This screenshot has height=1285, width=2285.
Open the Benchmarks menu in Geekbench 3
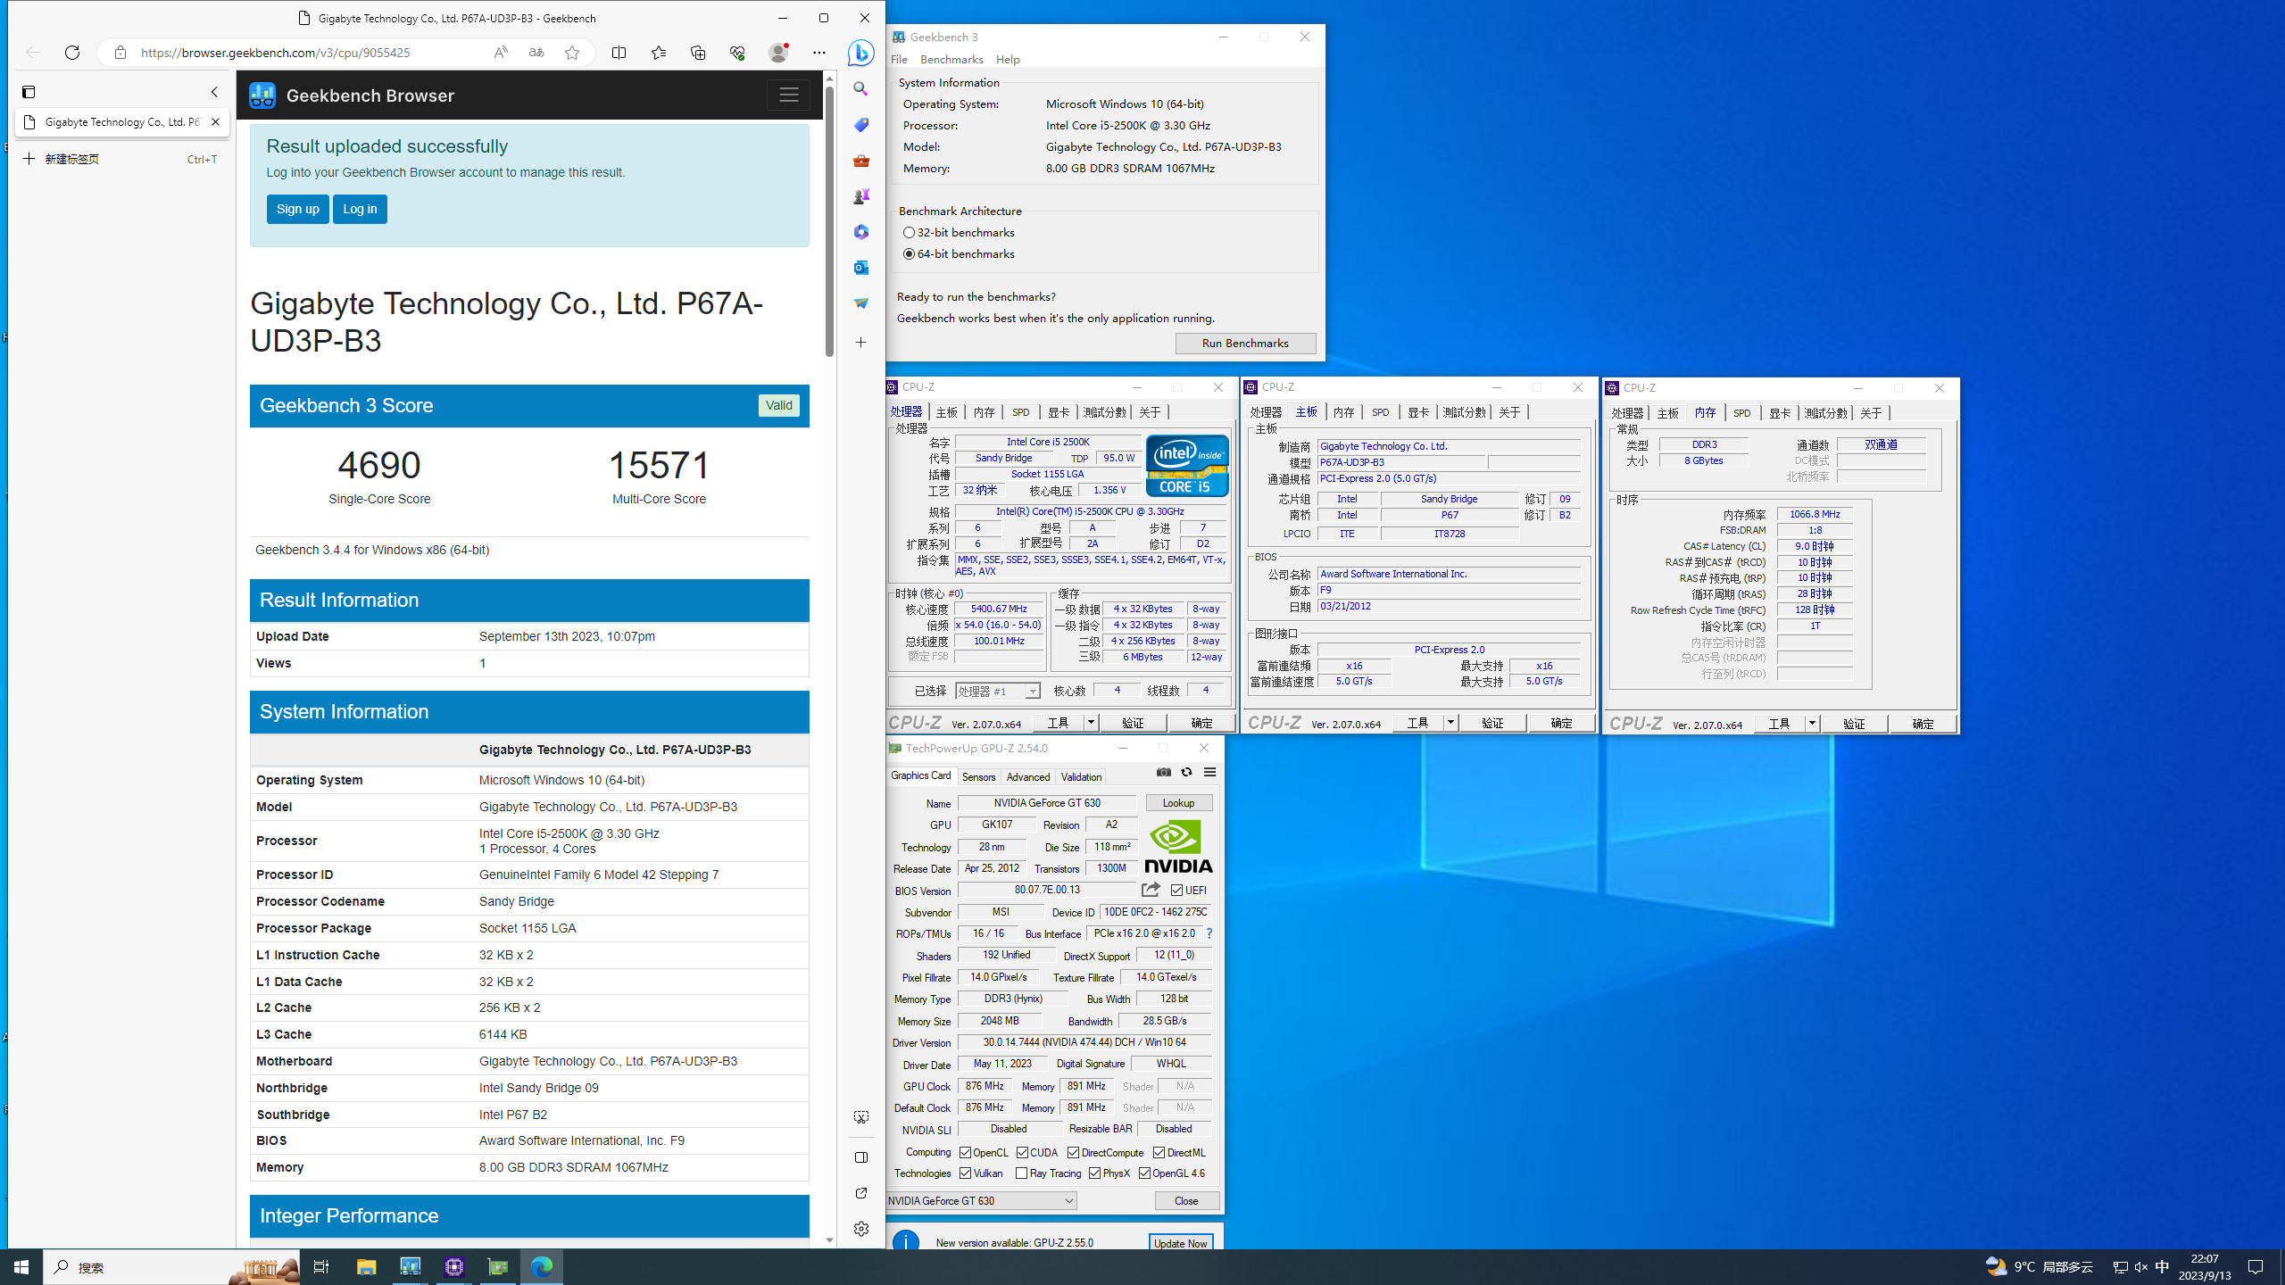coord(951,59)
